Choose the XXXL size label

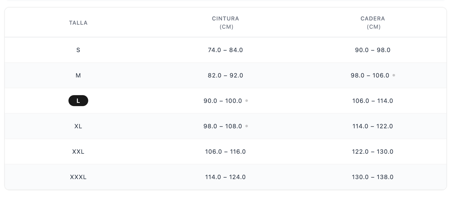coord(78,177)
